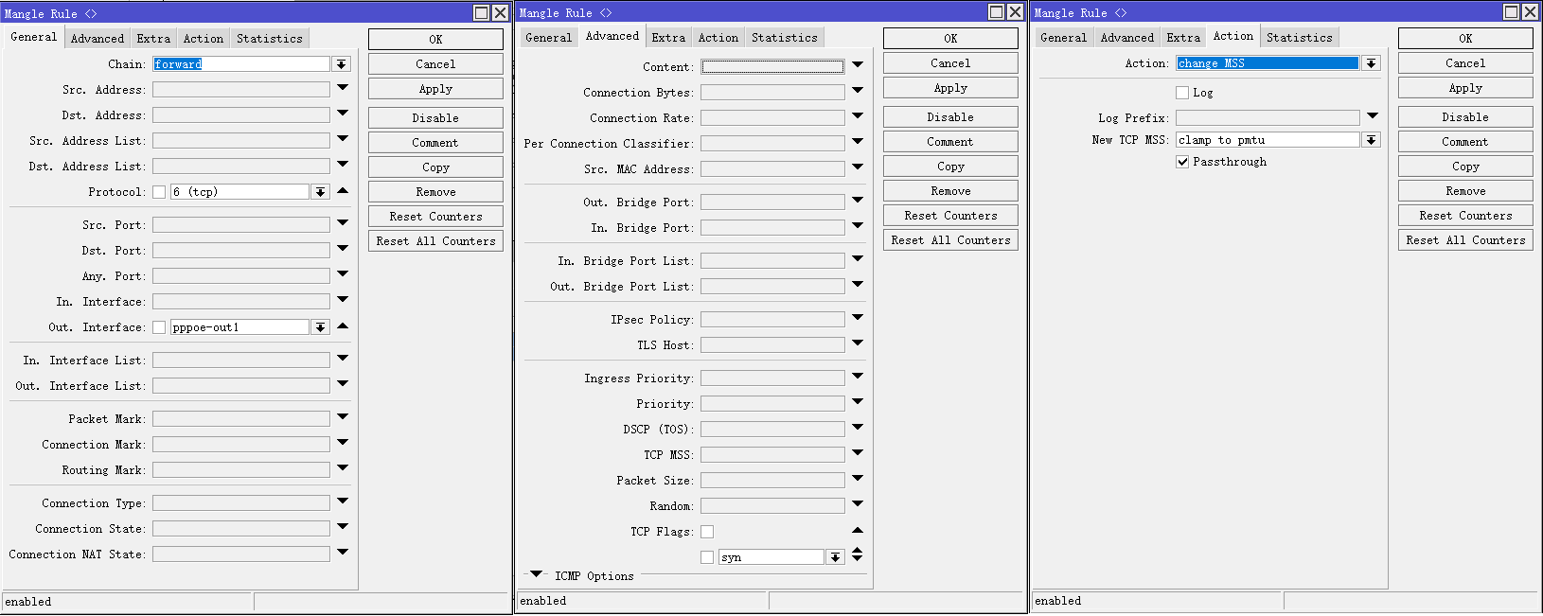Click Apply in the middle window
Image resolution: width=1543 pixels, height=616 pixels.
[950, 88]
